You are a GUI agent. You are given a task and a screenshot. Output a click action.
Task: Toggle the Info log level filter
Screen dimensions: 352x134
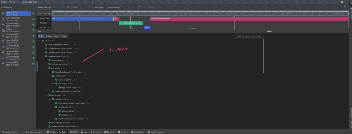pyautogui.click(x=41, y=36)
